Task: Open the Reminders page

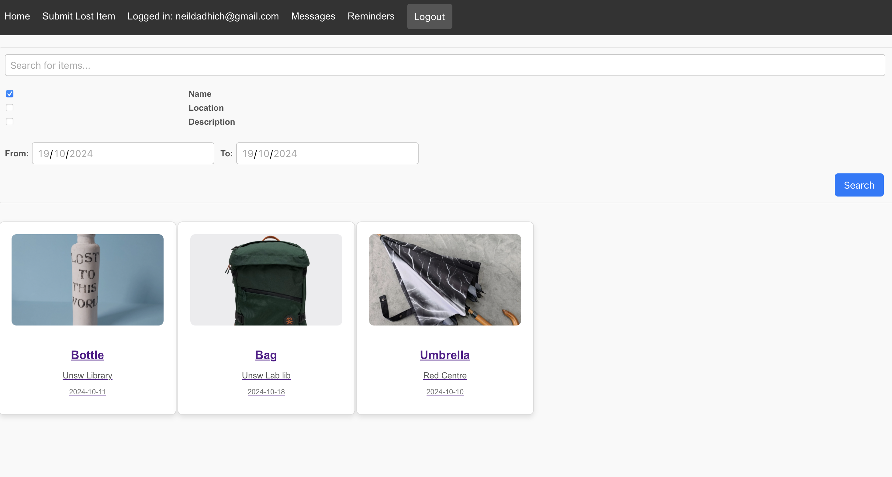Action: (x=371, y=16)
